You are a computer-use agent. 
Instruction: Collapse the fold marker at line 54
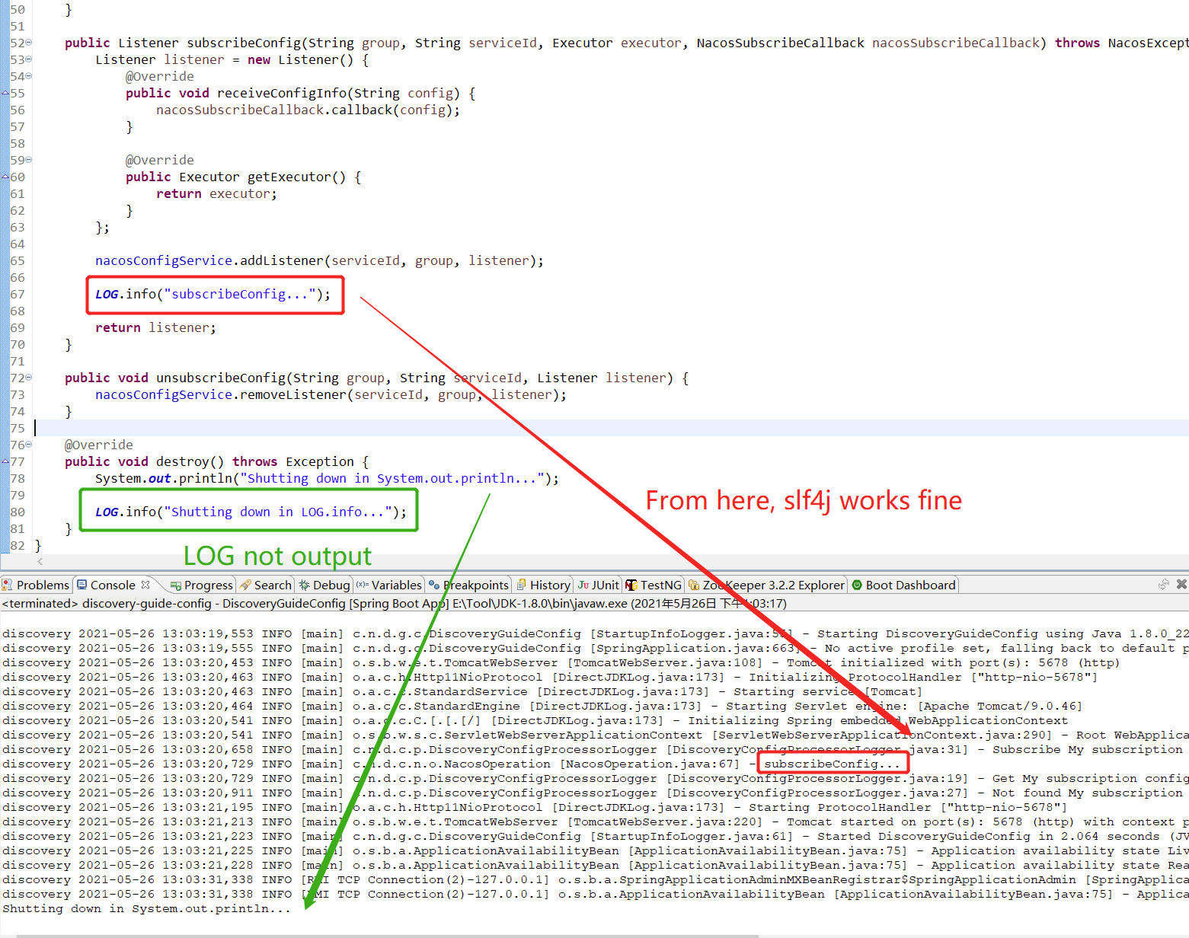(x=29, y=76)
